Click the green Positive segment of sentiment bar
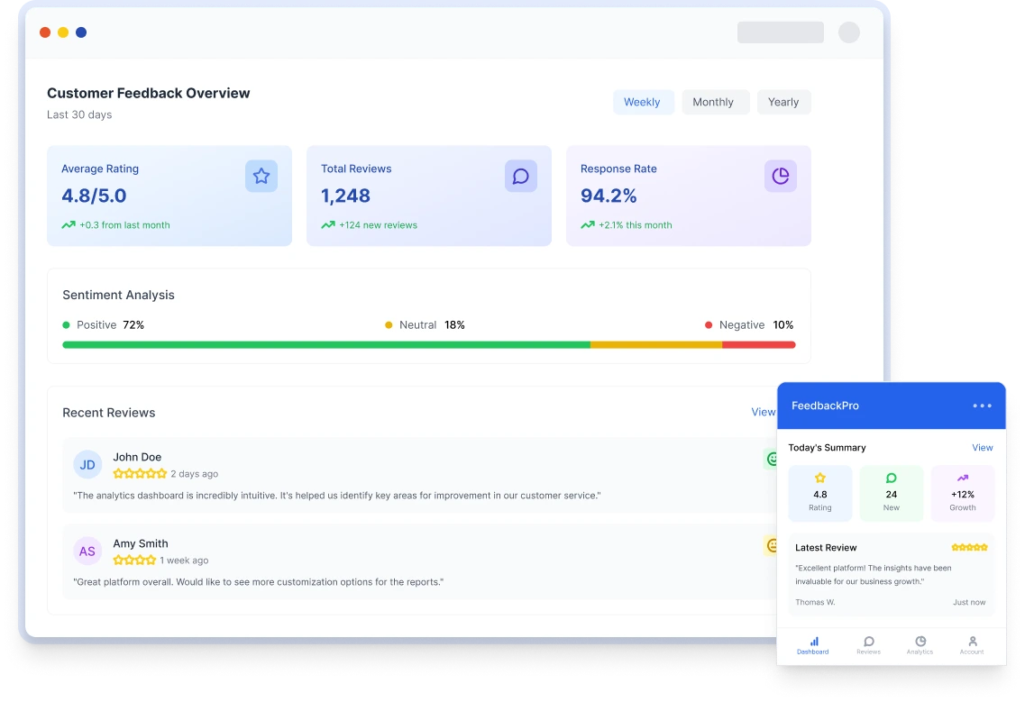This screenshot has height=702, width=1025. click(x=325, y=345)
